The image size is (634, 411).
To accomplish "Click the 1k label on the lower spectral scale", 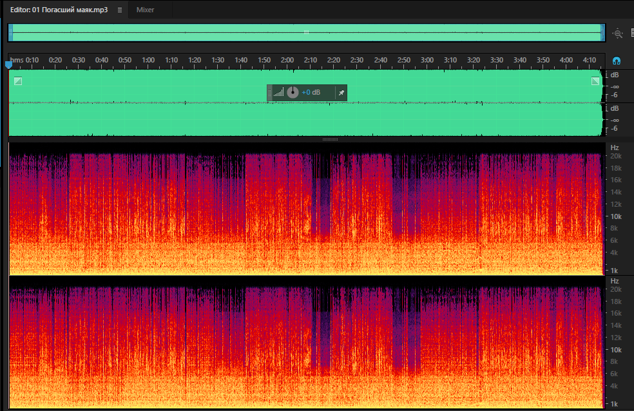I will click(x=614, y=404).
